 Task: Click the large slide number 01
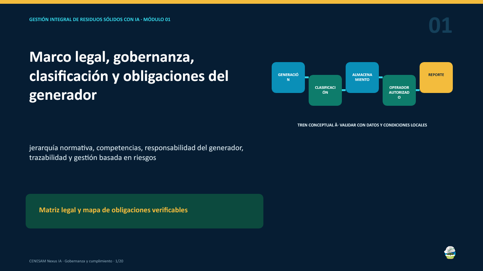tap(440, 26)
